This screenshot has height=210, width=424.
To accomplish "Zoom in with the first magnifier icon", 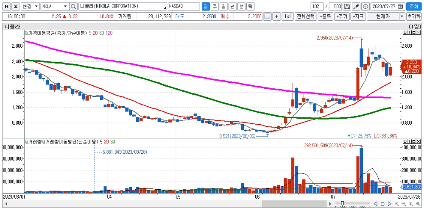I will click(397, 204).
